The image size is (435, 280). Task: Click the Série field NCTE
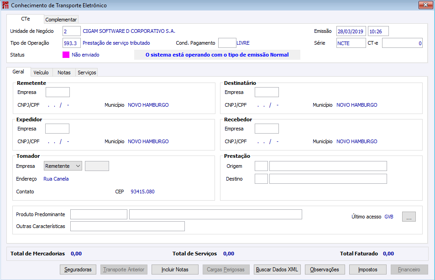[351, 43]
